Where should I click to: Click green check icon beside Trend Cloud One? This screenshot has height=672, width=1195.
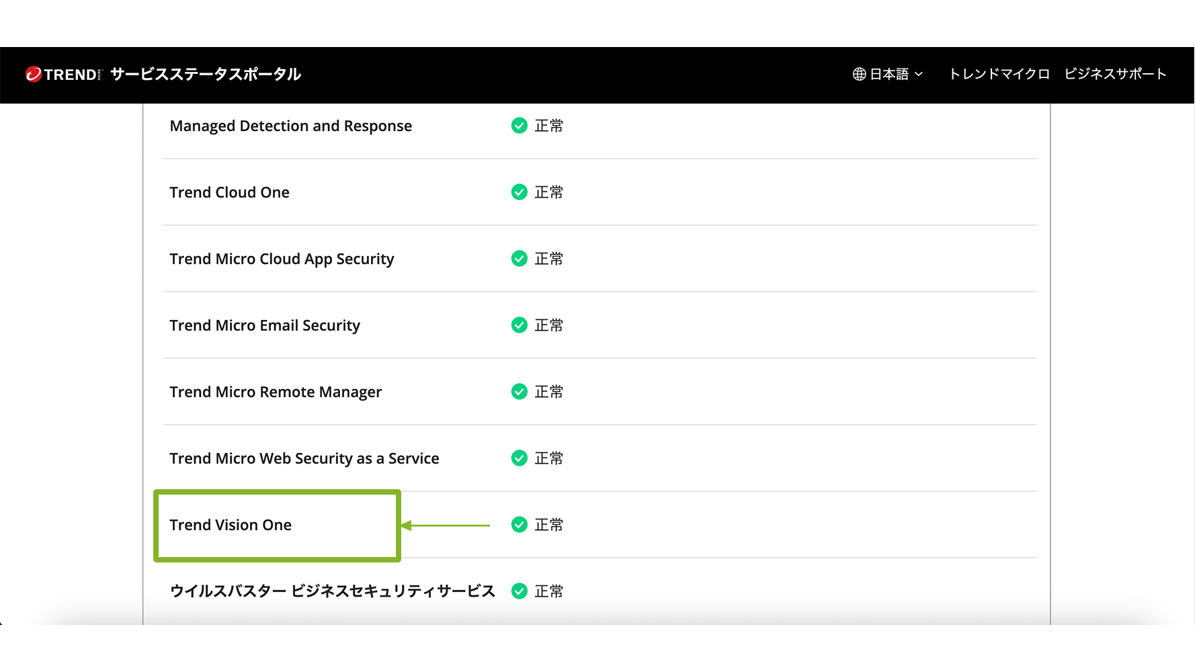click(519, 192)
